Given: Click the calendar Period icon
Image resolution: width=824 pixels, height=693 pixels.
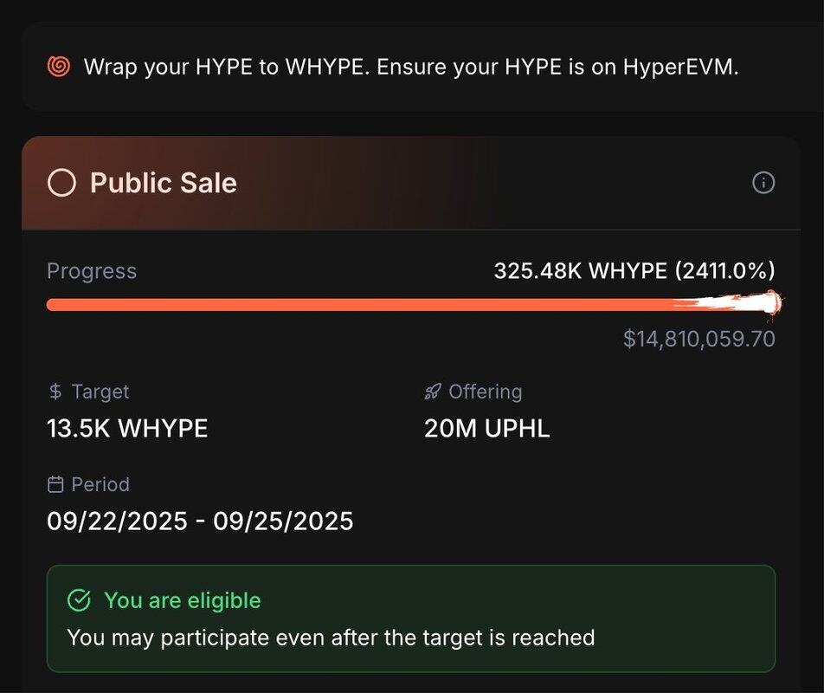Looking at the screenshot, I should pyautogui.click(x=55, y=484).
